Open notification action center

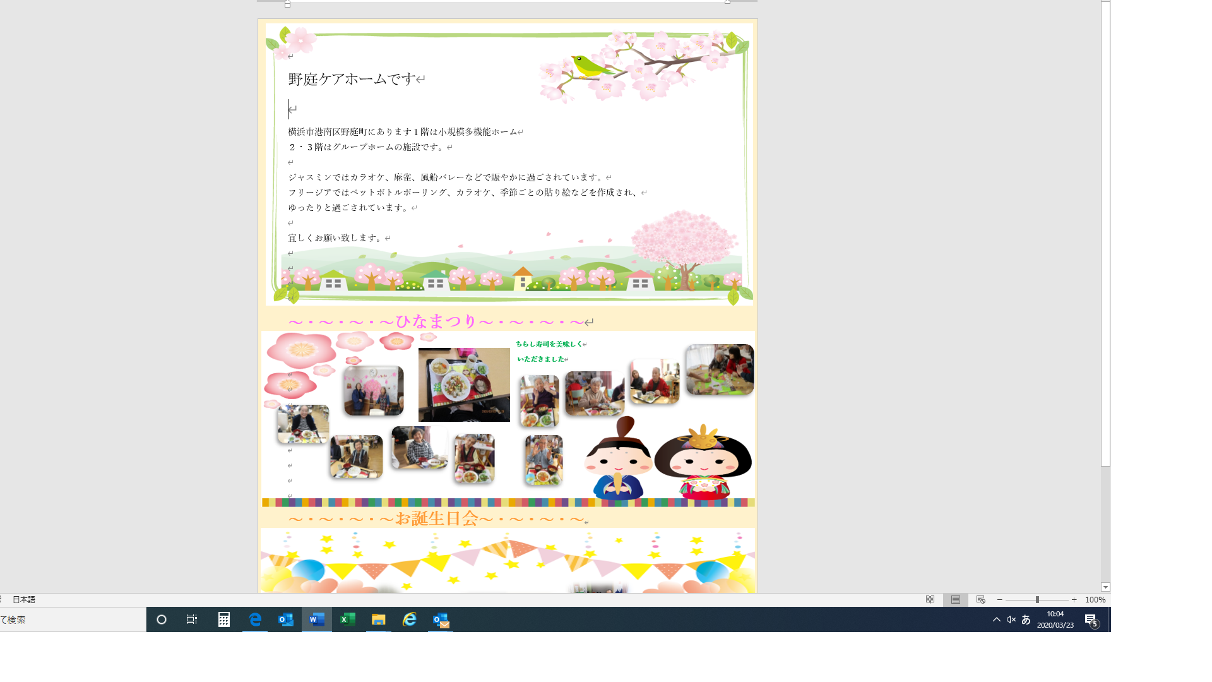(x=1091, y=620)
